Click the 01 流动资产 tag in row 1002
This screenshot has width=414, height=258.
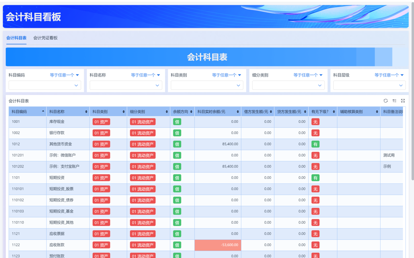pyautogui.click(x=142, y=133)
